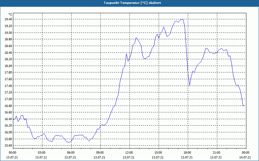Select the 18,20 y-axis value

coord(8,59)
